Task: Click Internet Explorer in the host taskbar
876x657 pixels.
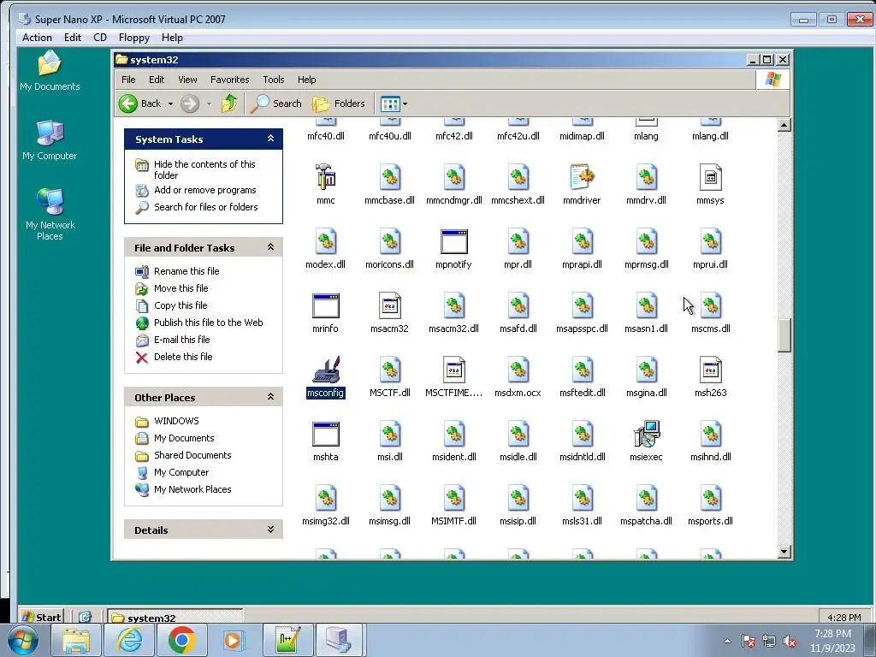Action: click(130, 640)
